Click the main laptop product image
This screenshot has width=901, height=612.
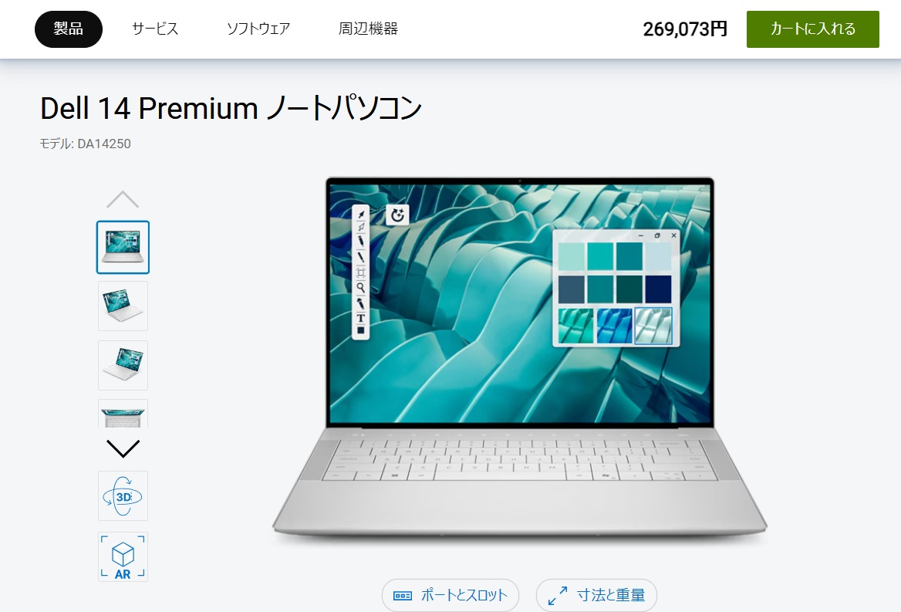click(x=519, y=359)
